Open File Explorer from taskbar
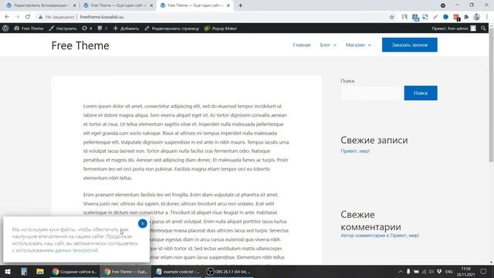The height and width of the screenshot is (278, 494). [40, 271]
